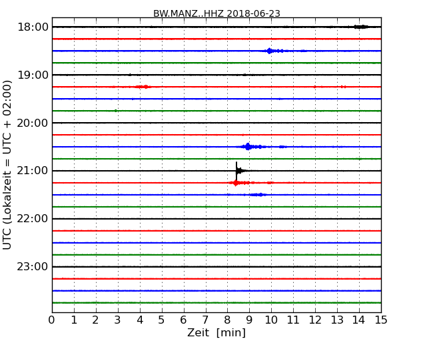
Task: Click the plot title BW.MANZ..HHZ 2018-06-23
Action: click(217, 13)
